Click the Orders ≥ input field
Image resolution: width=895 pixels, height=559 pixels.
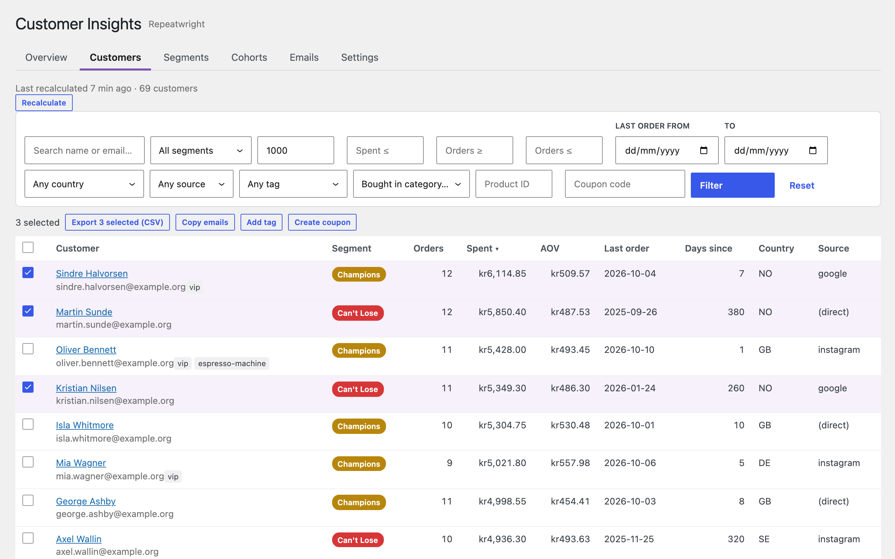[x=474, y=151]
